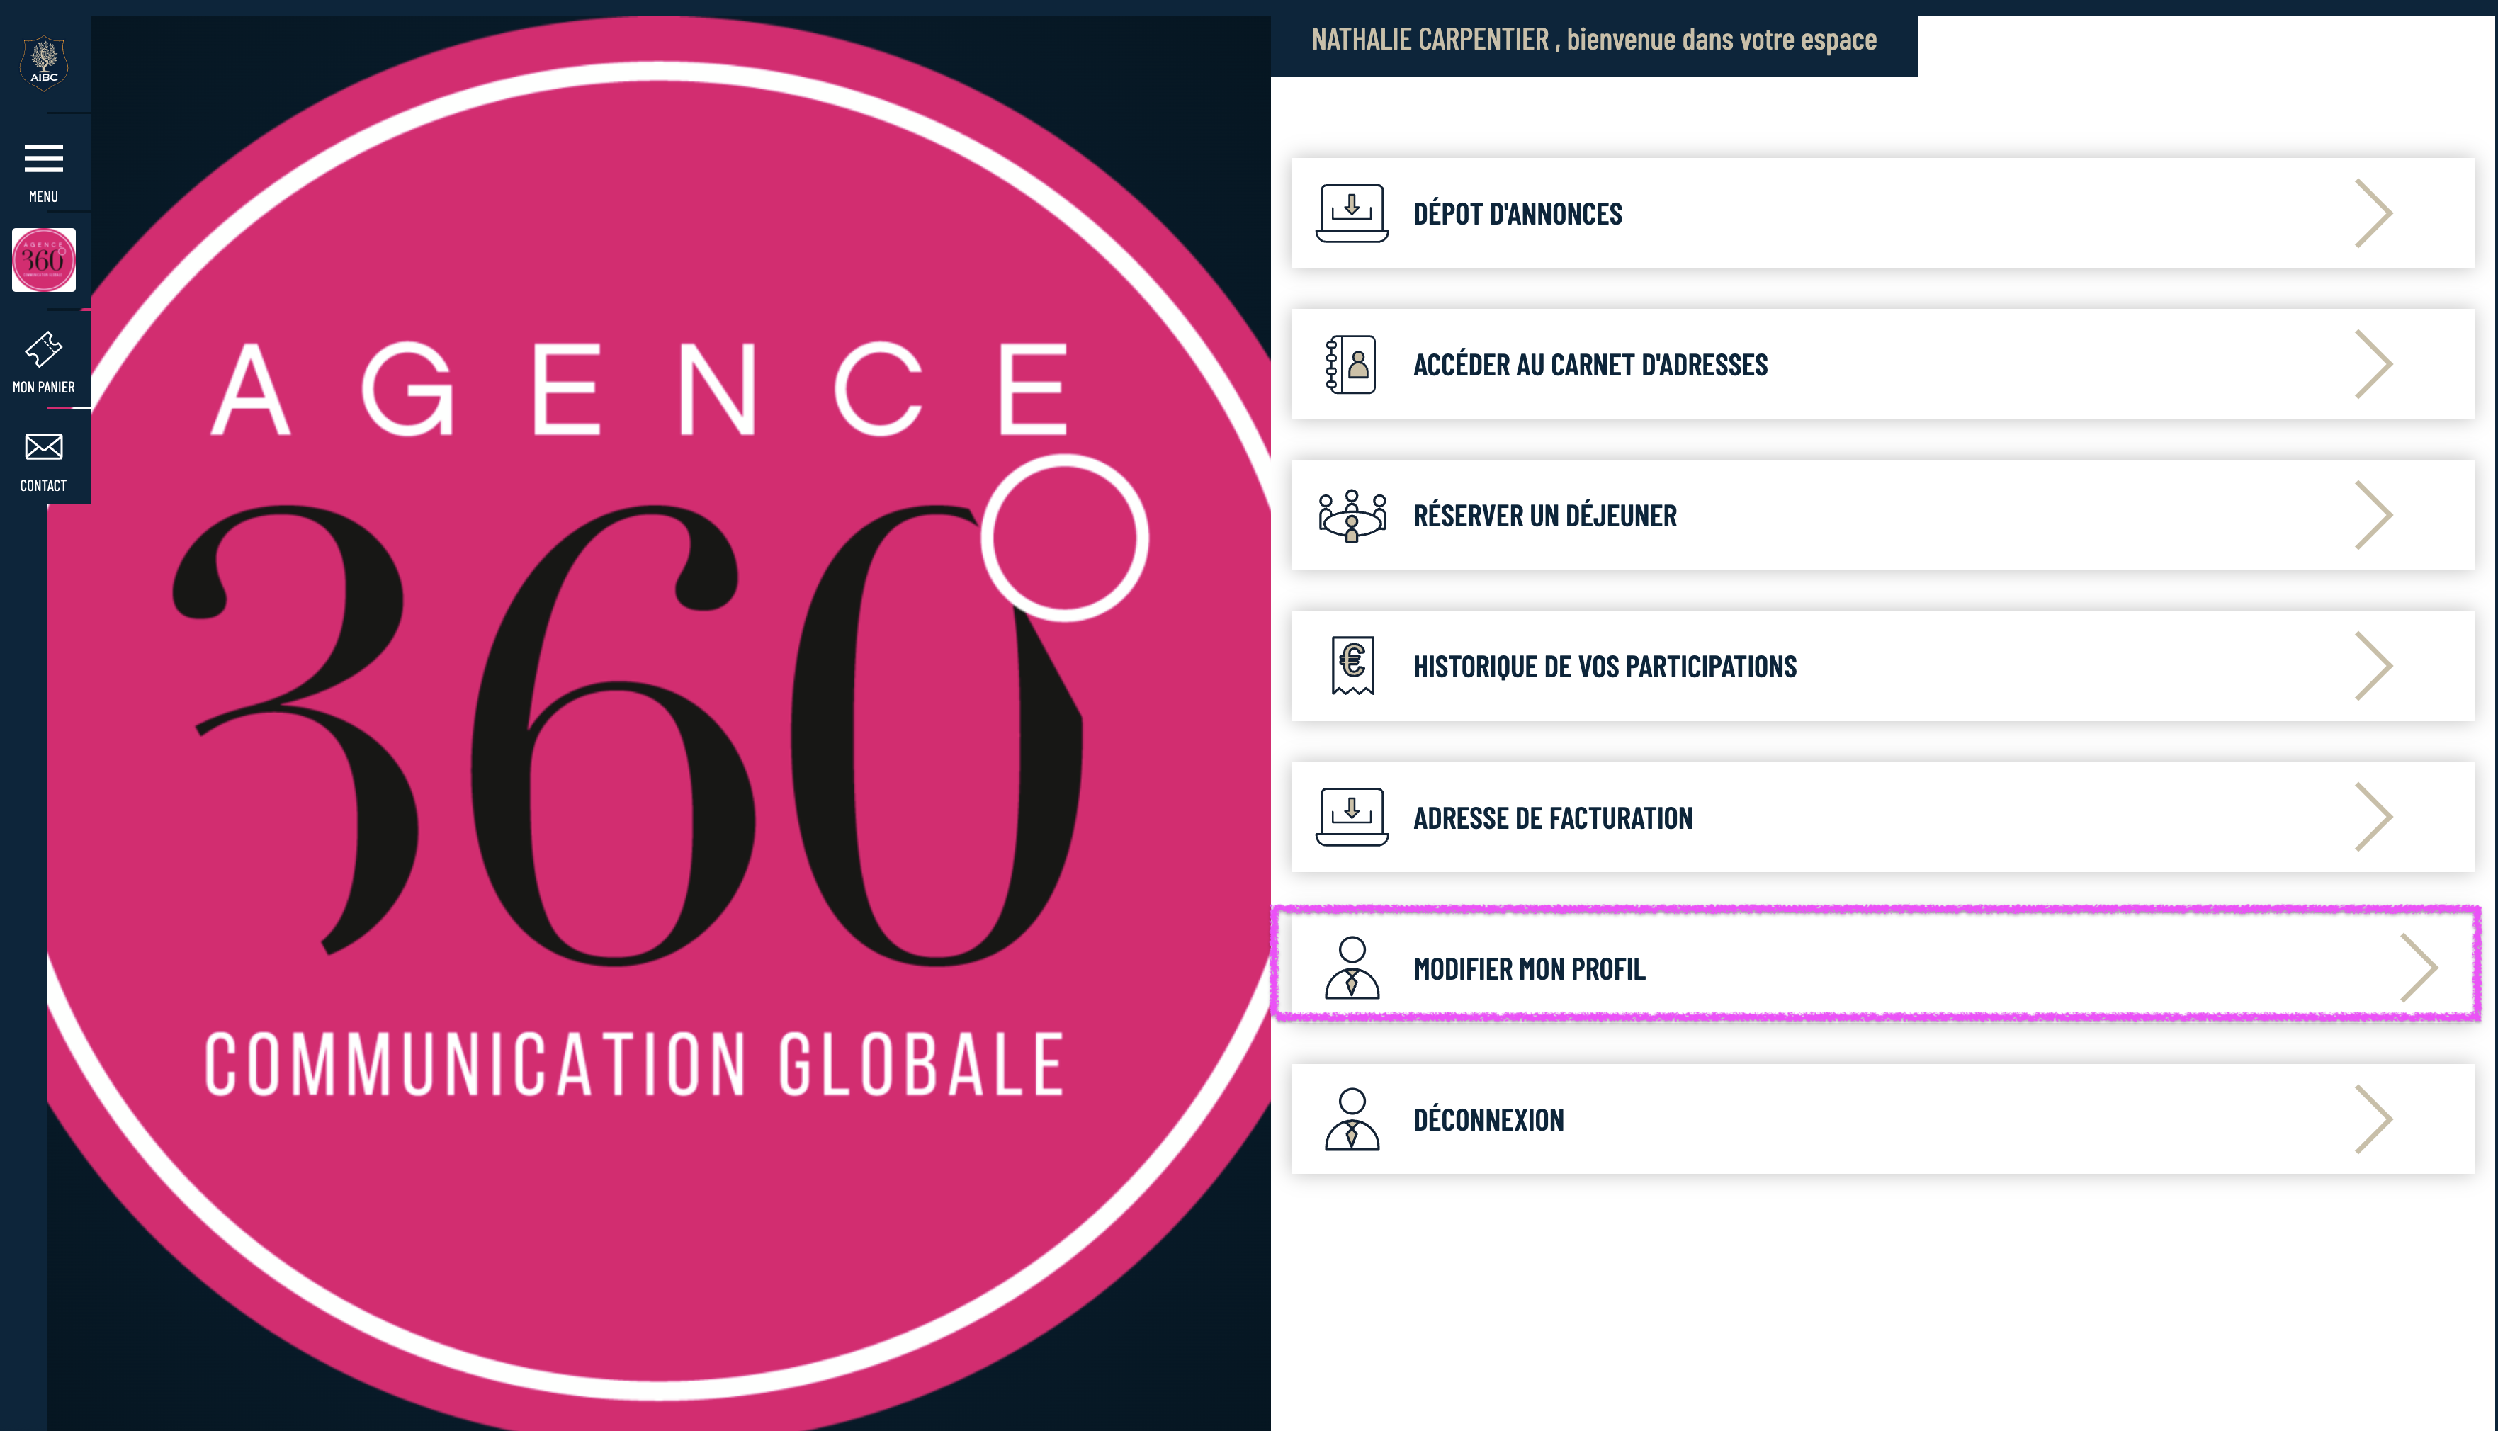This screenshot has height=1431, width=2498.
Task: Expand Historique de vos participations chevron
Action: [x=2372, y=667]
